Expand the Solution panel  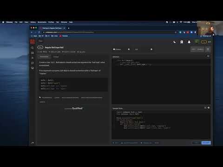tap(208, 56)
